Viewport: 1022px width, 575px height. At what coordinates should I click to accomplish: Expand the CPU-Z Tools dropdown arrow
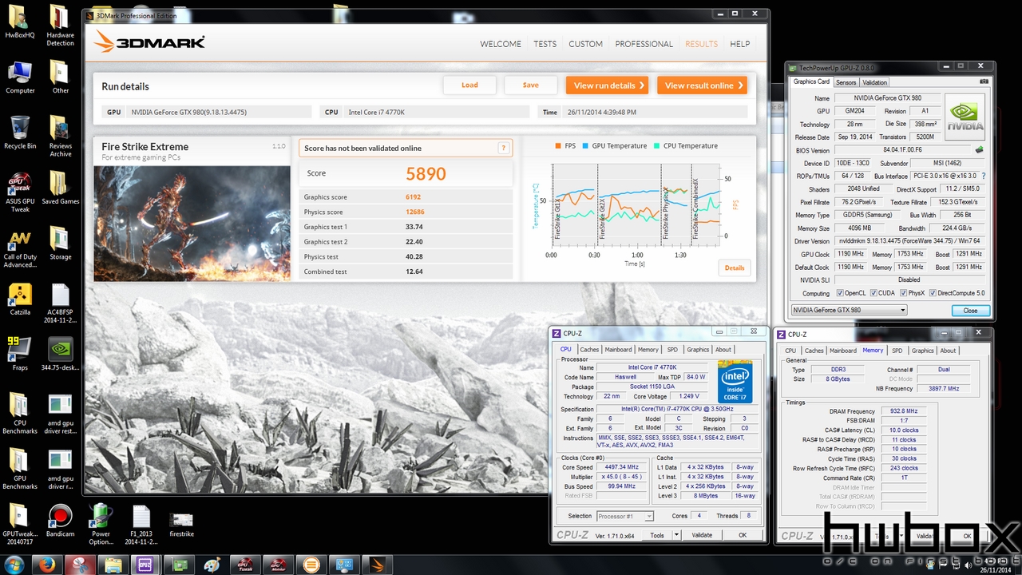point(676,535)
